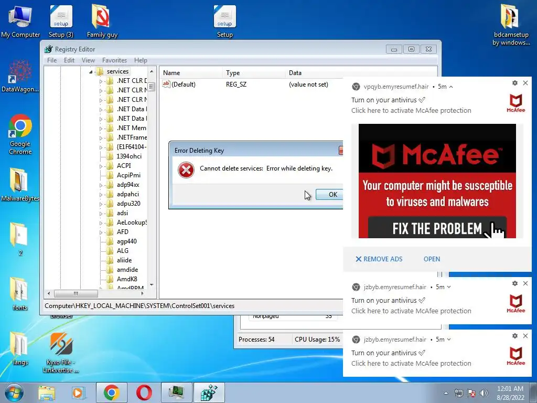Switch to Task Manager in the taskbar

pos(177,393)
